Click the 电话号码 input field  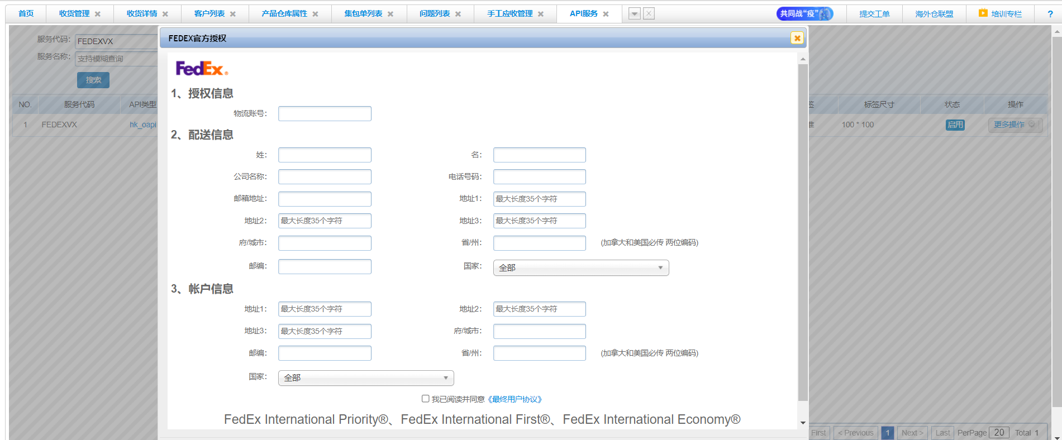click(539, 177)
